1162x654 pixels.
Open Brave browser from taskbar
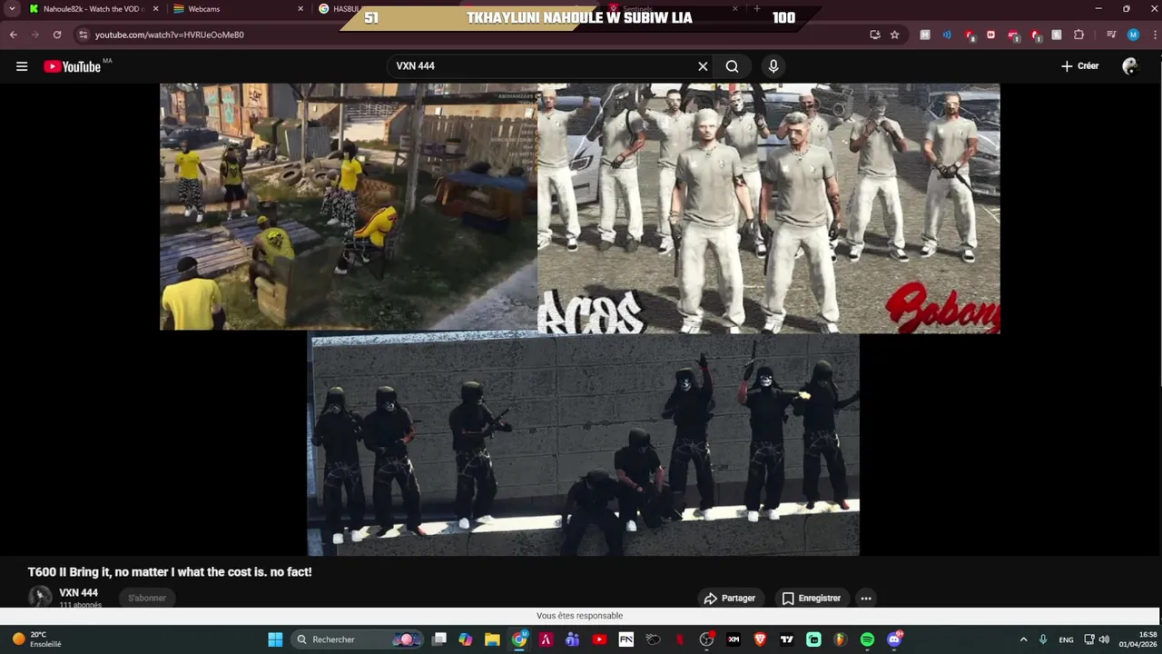tap(760, 639)
